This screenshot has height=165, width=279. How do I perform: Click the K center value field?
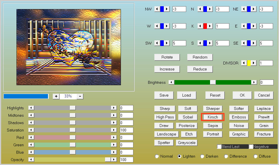pyautogui.click(x=223, y=26)
